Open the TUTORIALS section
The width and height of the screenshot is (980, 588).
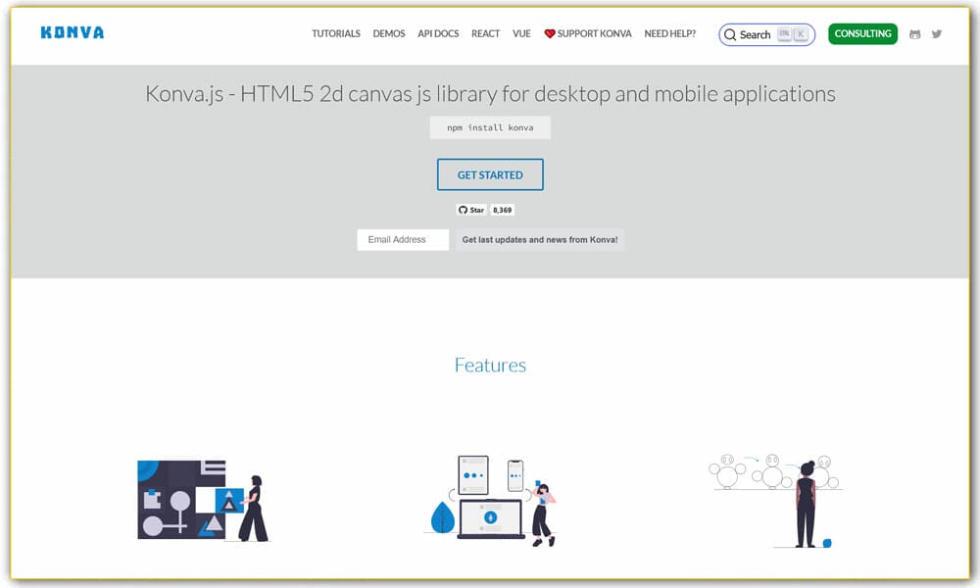336,33
